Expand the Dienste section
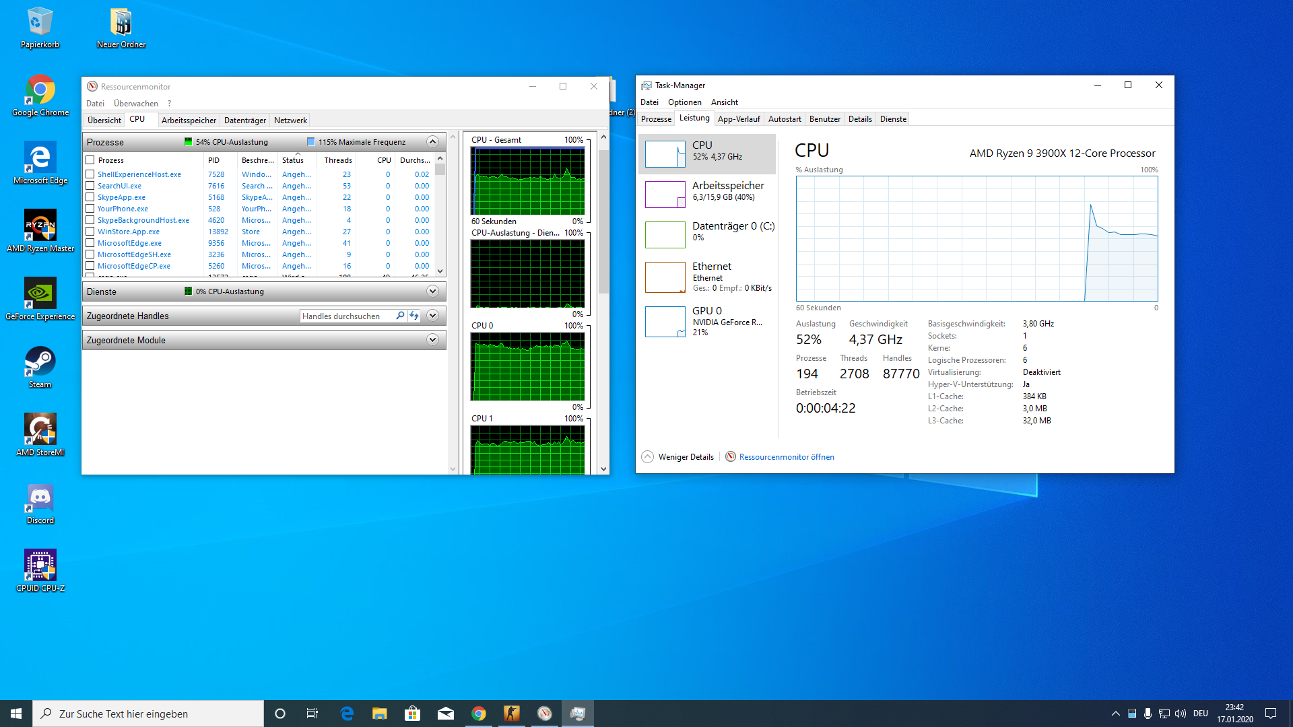Screen dimensions: 1293x727 [x=432, y=291]
